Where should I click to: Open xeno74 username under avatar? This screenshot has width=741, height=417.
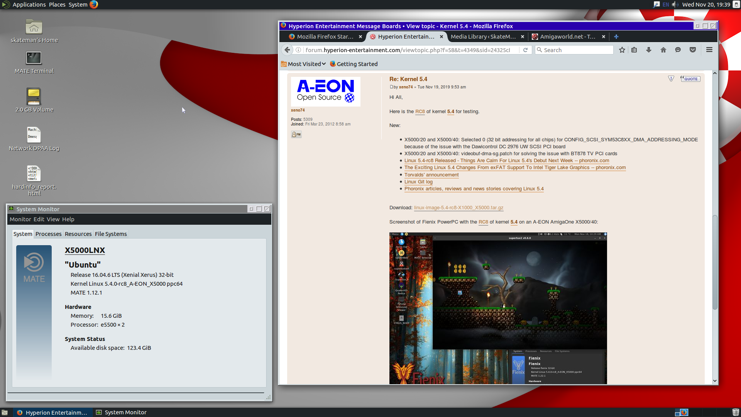[x=298, y=110]
